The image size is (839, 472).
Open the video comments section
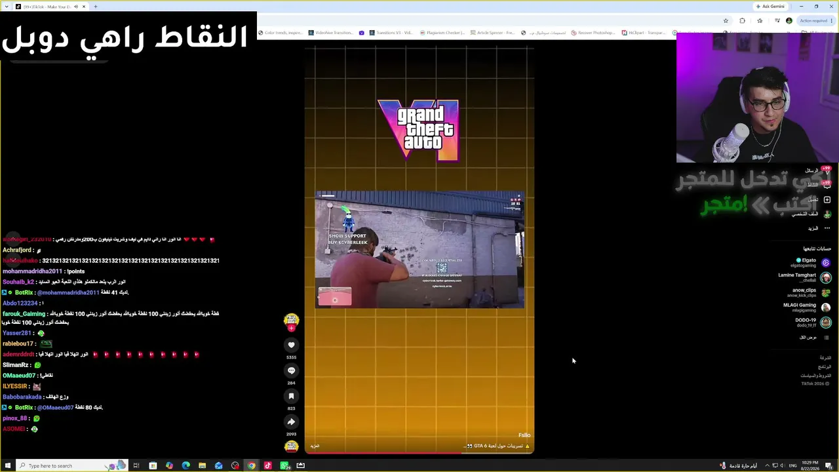pyautogui.click(x=292, y=370)
